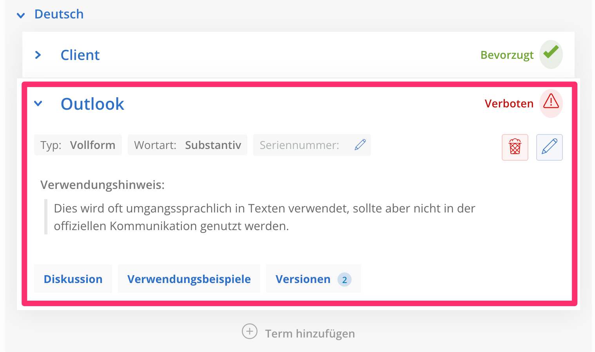Click the Versionen count badge 2
The image size is (595, 352).
tap(345, 279)
